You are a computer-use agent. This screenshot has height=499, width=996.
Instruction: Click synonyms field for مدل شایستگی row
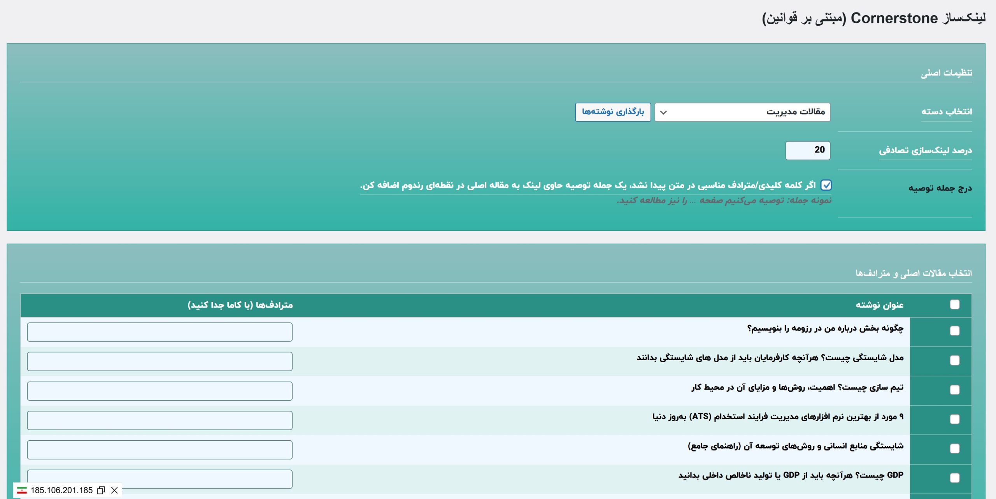pos(160,361)
